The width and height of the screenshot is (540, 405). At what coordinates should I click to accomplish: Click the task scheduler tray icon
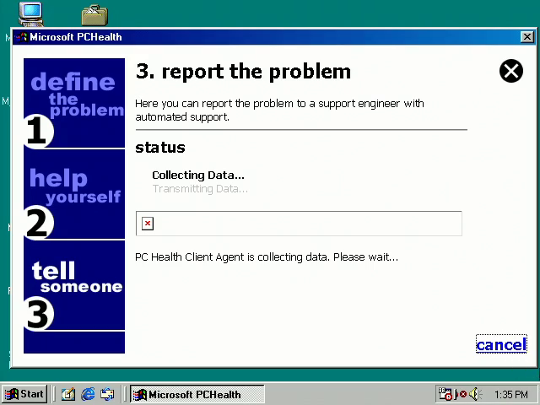point(445,394)
